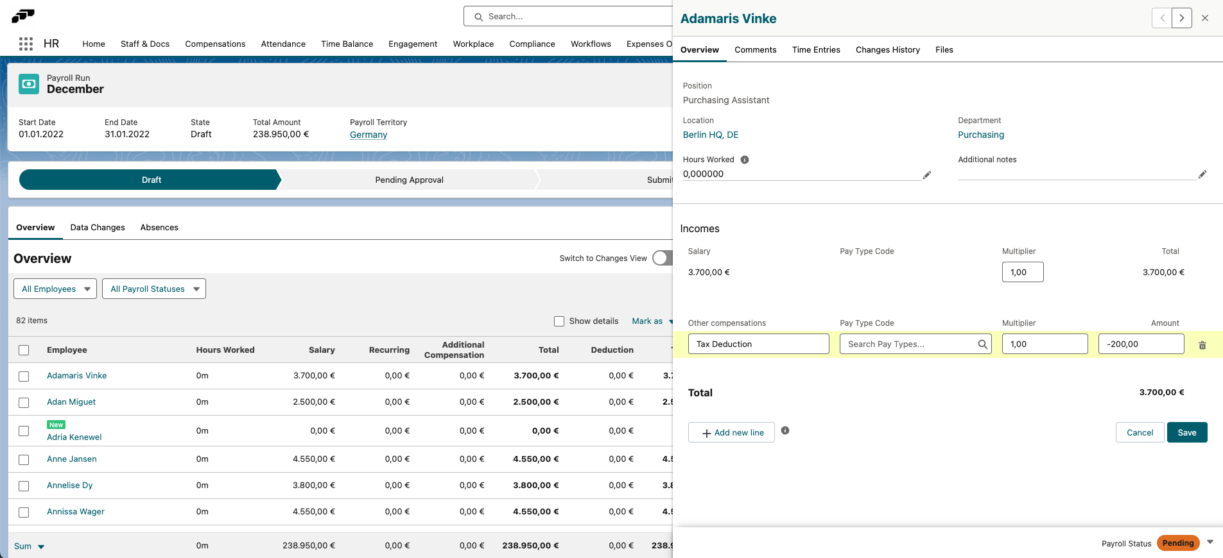Image resolution: width=1223 pixels, height=558 pixels.
Task: Open the Payroll Status Pending dropdown
Action: 1210,543
